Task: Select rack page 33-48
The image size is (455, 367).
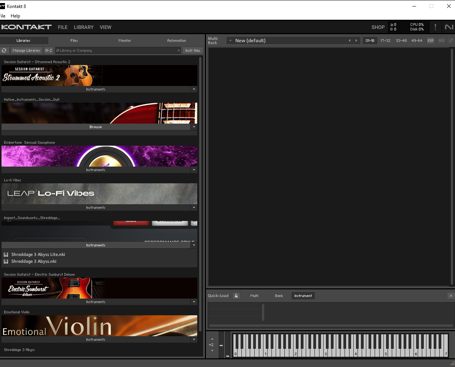Action: [x=401, y=41]
